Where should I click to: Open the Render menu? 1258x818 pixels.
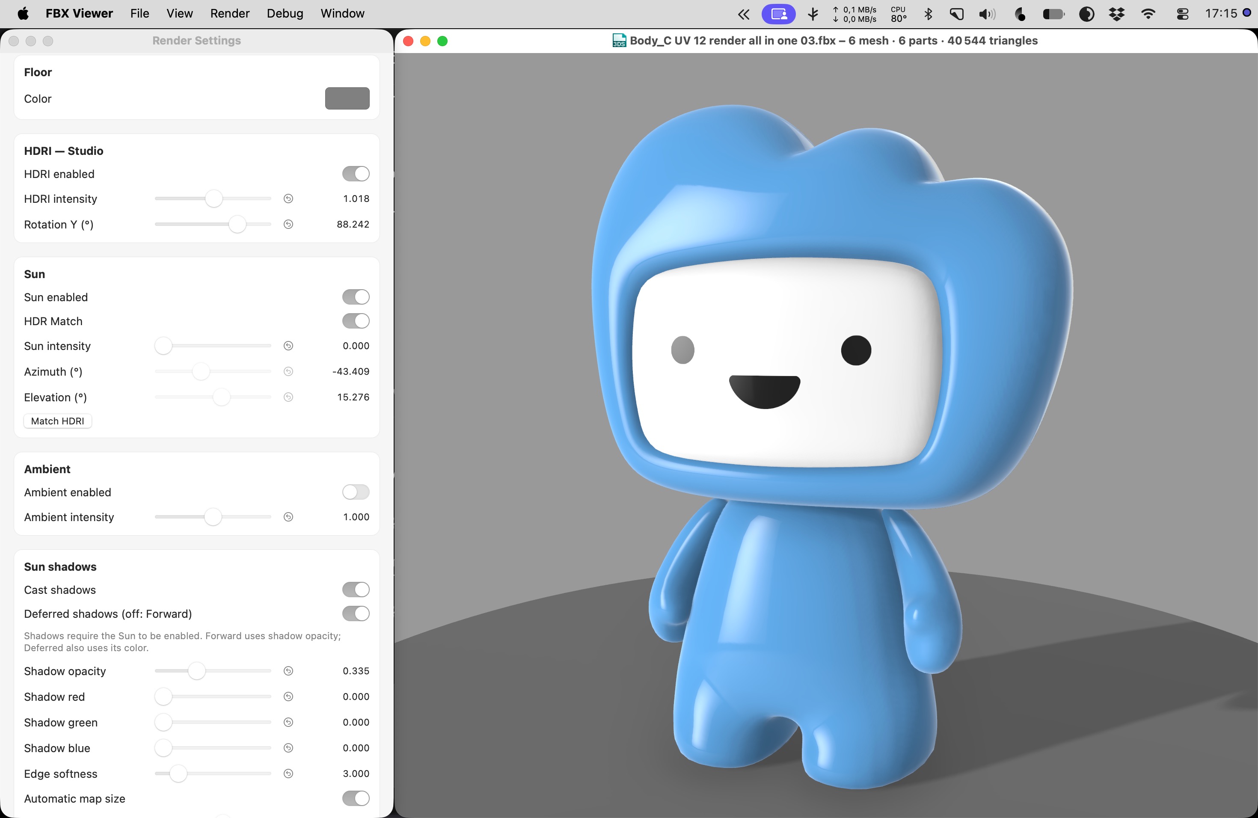229,14
